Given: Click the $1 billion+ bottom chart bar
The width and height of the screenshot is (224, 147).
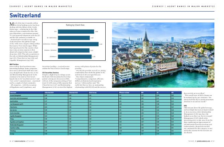Looking at the screenshot, I should click(75, 57).
